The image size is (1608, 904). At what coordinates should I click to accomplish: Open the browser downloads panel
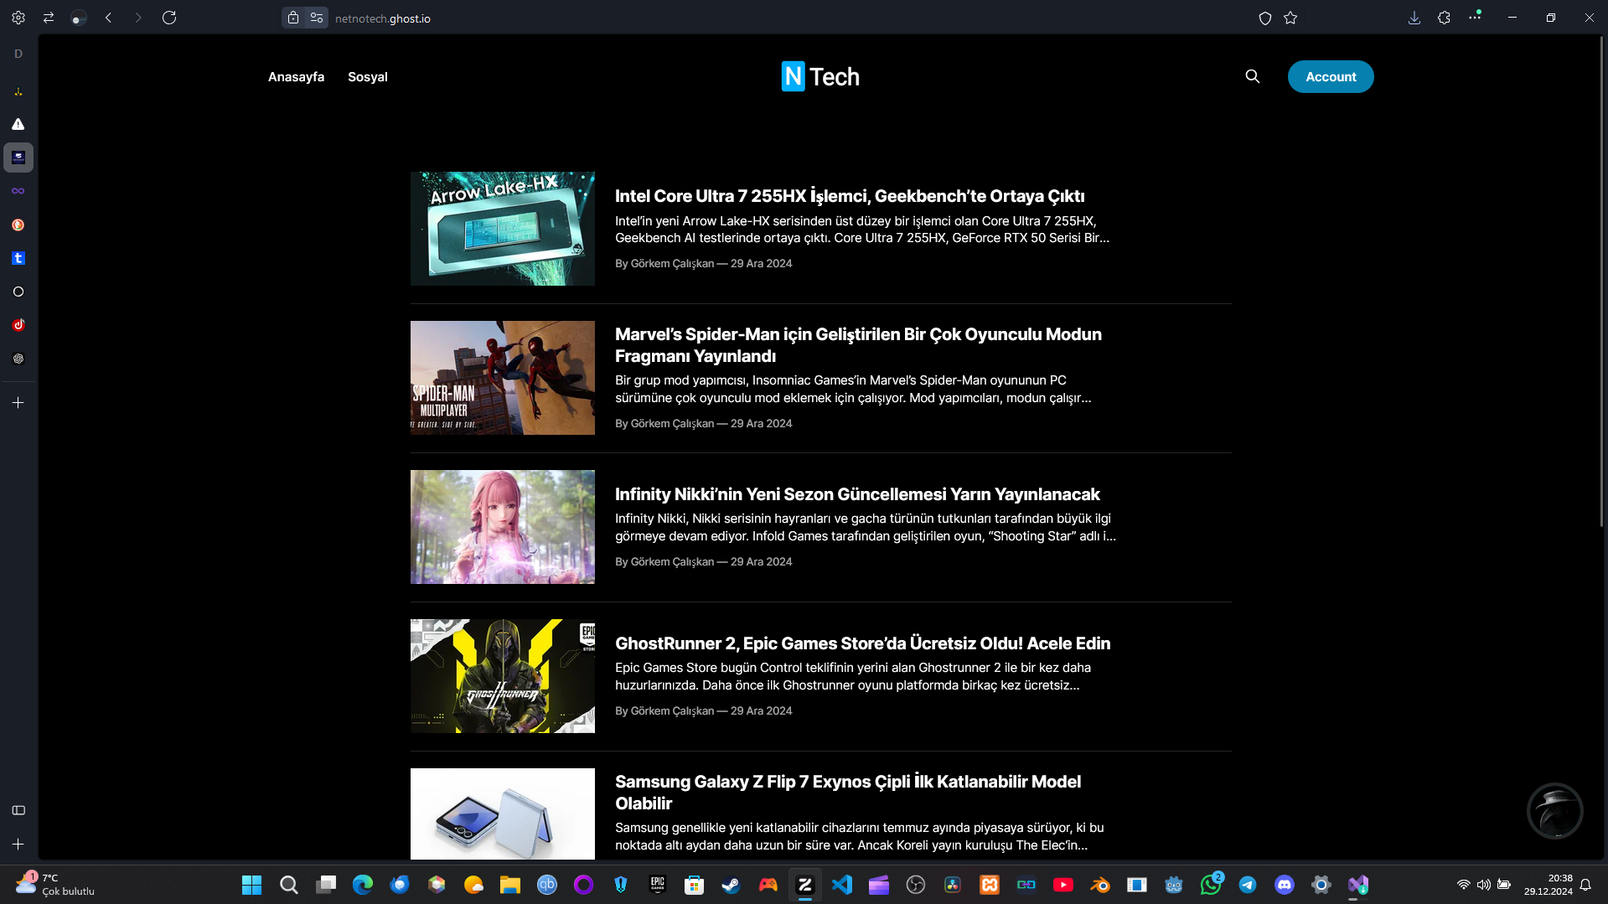1414,18
